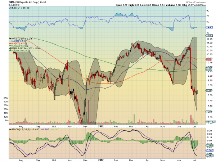Click the 11.25 price axis label
Image resolution: width=216 pixels, height=162 pixels.
[210, 39]
